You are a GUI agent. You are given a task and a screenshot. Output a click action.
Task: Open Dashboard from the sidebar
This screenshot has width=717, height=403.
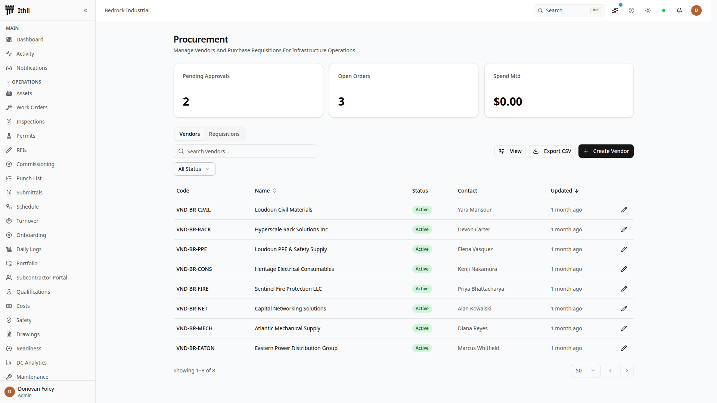47,40
